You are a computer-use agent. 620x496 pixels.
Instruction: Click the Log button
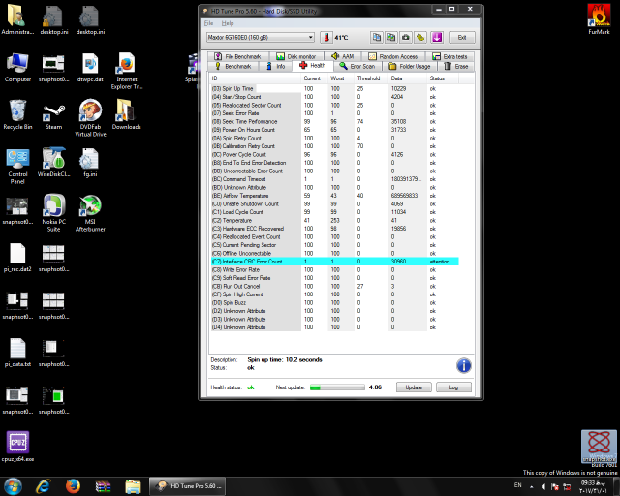pos(453,387)
